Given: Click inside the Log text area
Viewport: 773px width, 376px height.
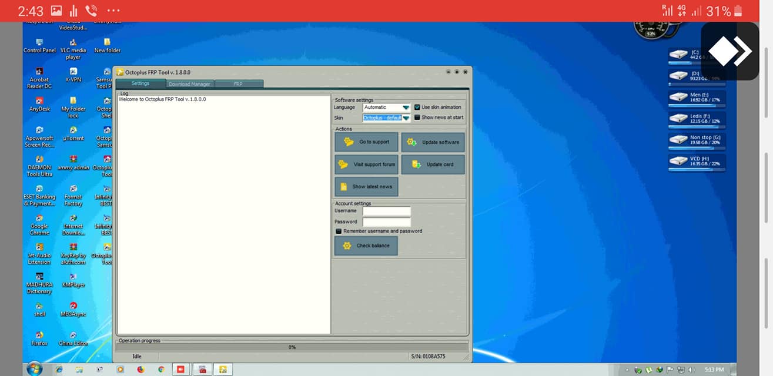Looking at the screenshot, I should pyautogui.click(x=223, y=214).
